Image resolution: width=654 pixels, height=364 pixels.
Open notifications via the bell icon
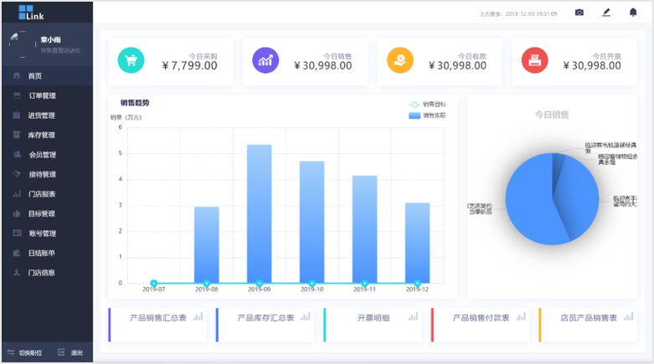633,13
